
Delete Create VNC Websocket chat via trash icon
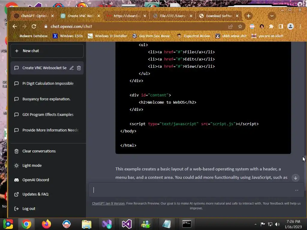[x=79, y=68]
